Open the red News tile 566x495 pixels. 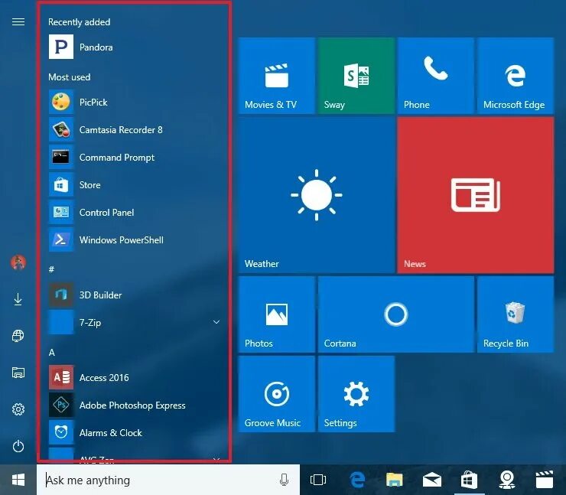point(476,195)
